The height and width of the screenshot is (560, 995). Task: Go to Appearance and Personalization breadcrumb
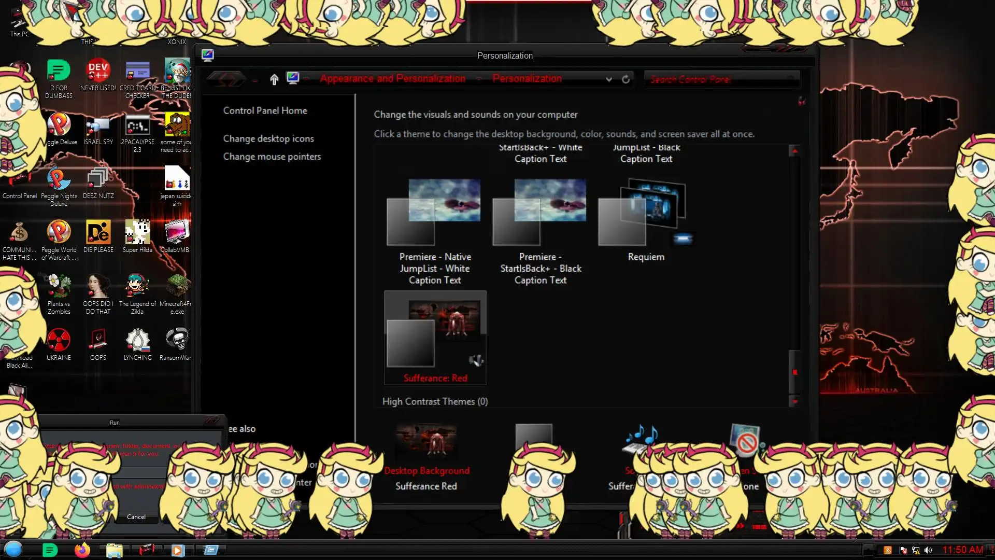point(392,79)
